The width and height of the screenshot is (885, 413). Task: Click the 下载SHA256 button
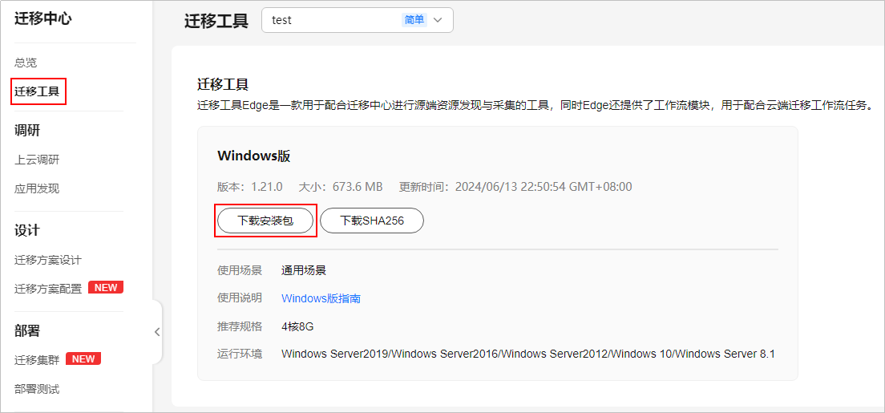372,221
